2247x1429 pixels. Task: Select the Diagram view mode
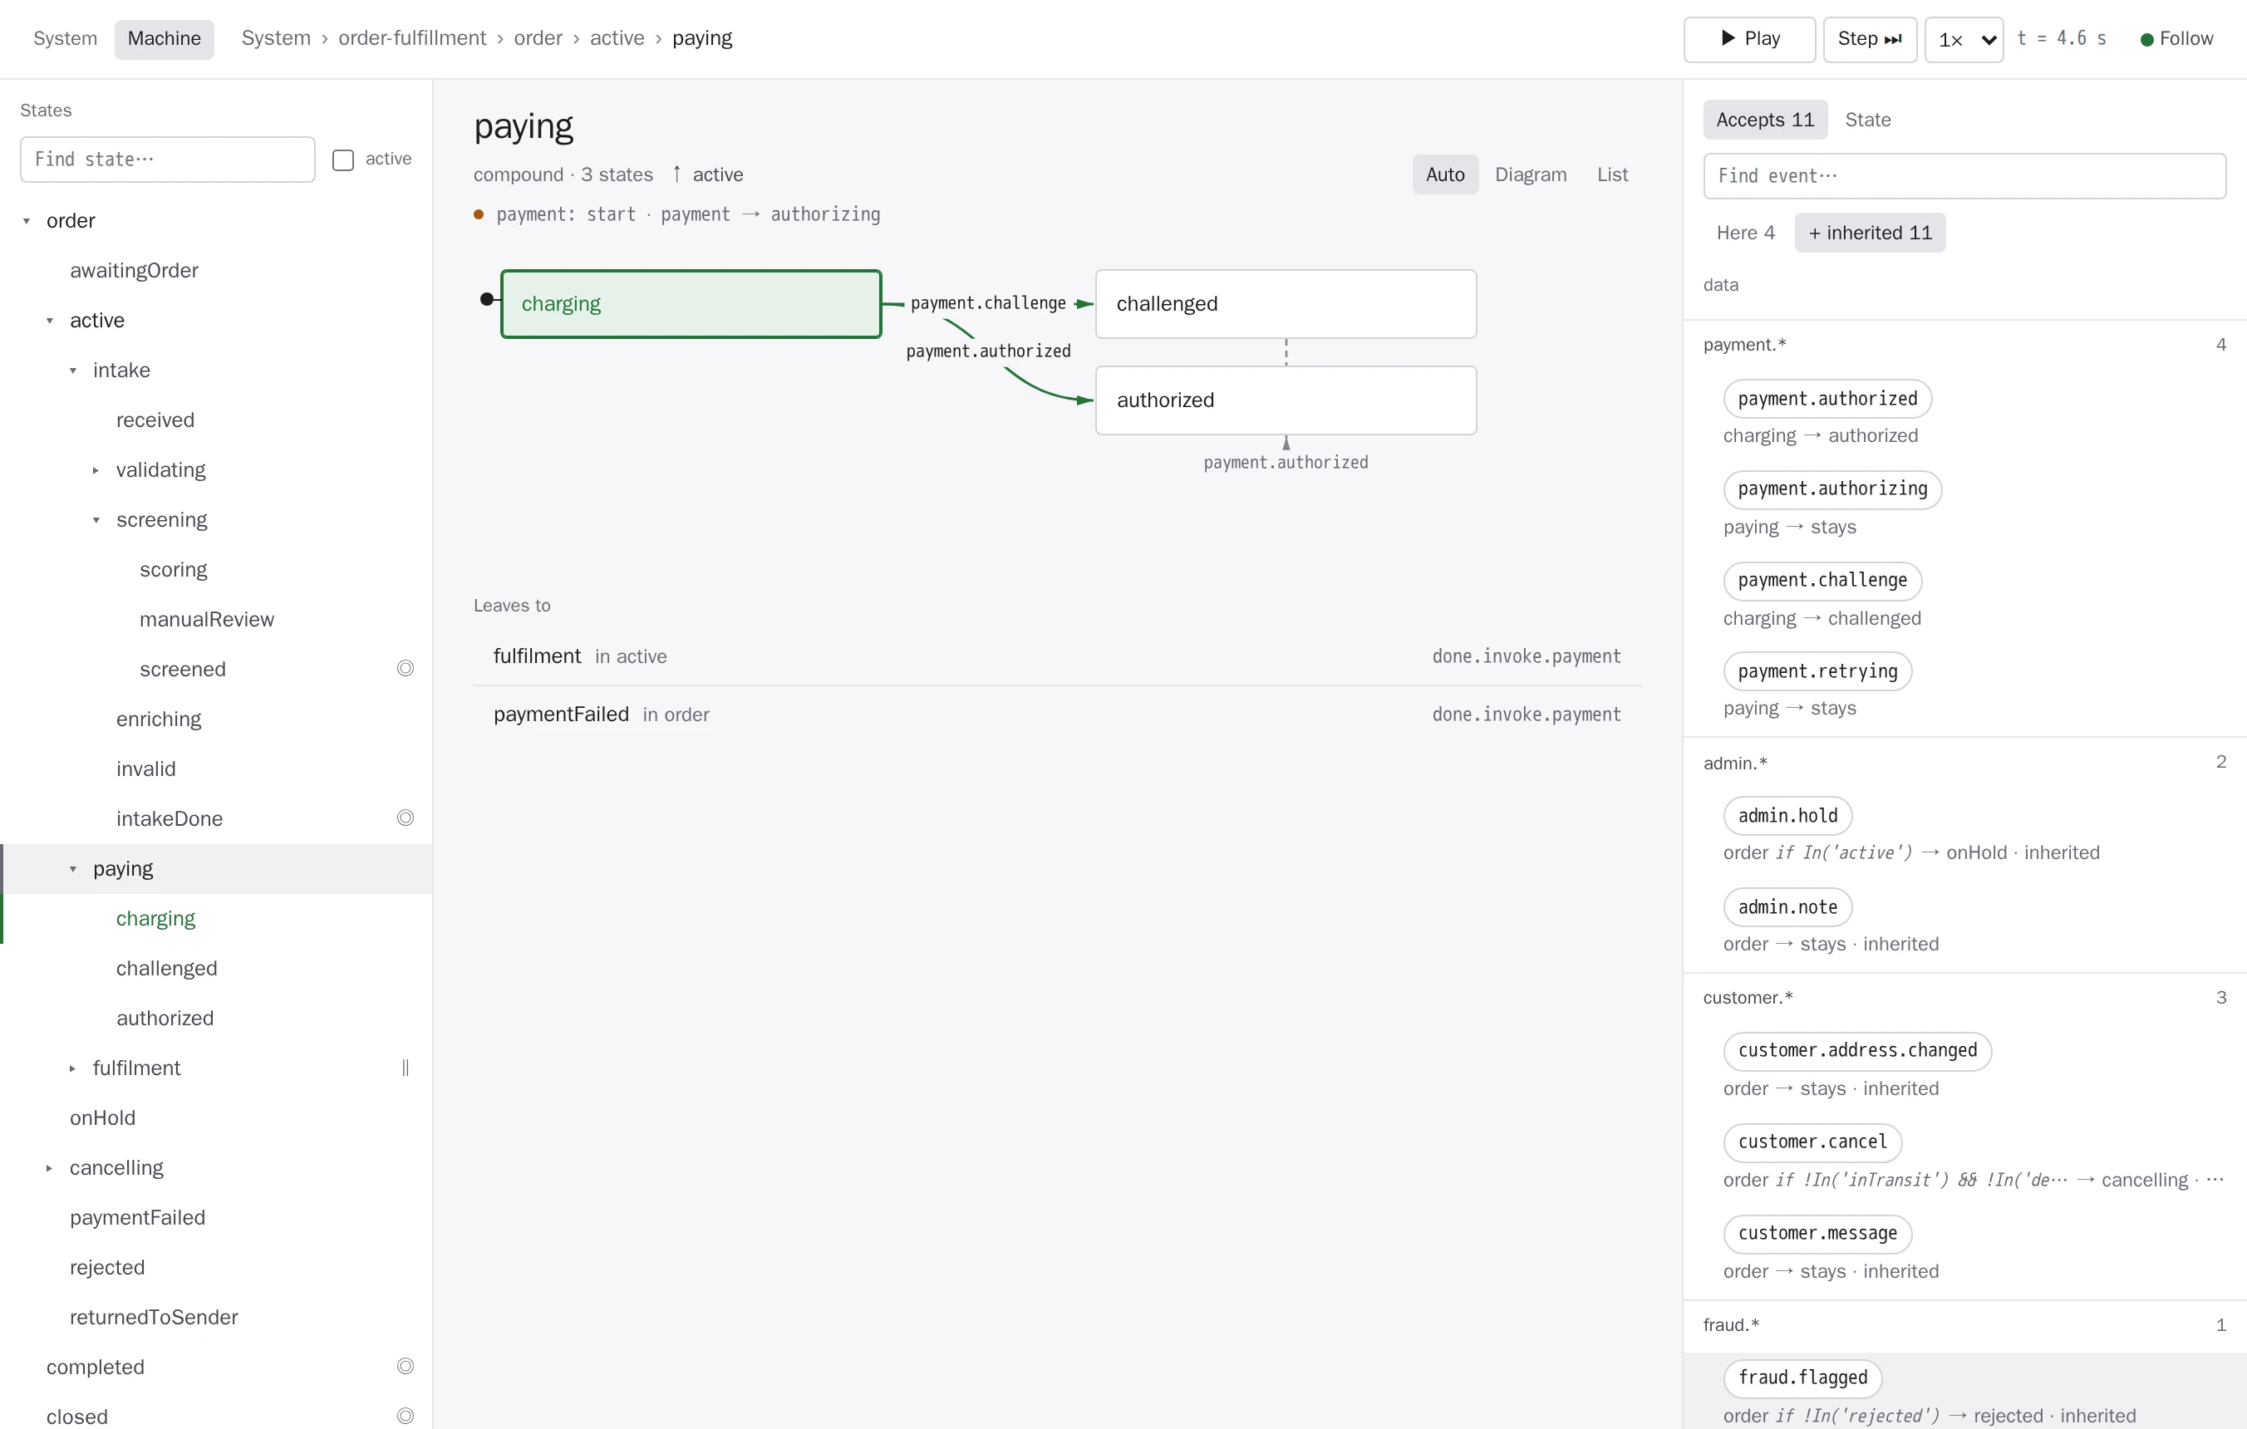pyautogui.click(x=1531, y=174)
